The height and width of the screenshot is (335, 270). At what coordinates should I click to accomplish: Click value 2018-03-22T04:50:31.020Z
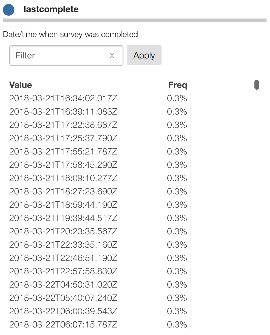point(63,285)
